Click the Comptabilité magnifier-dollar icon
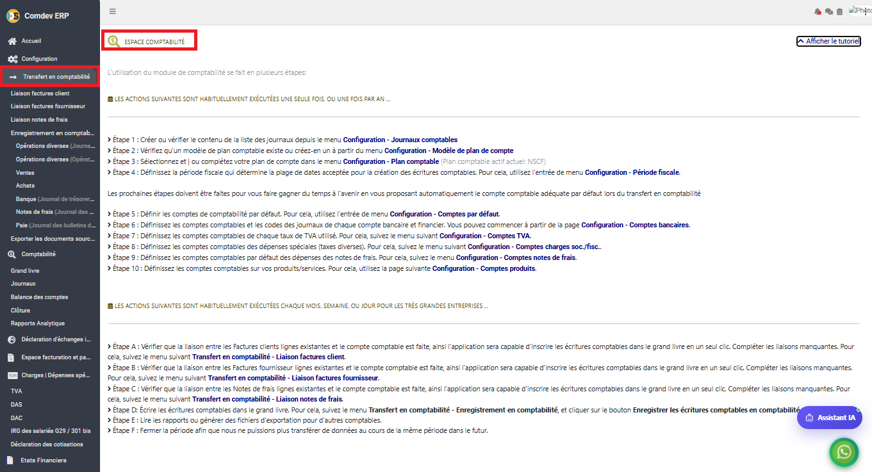Screen dimensions: 872x472 [12, 254]
